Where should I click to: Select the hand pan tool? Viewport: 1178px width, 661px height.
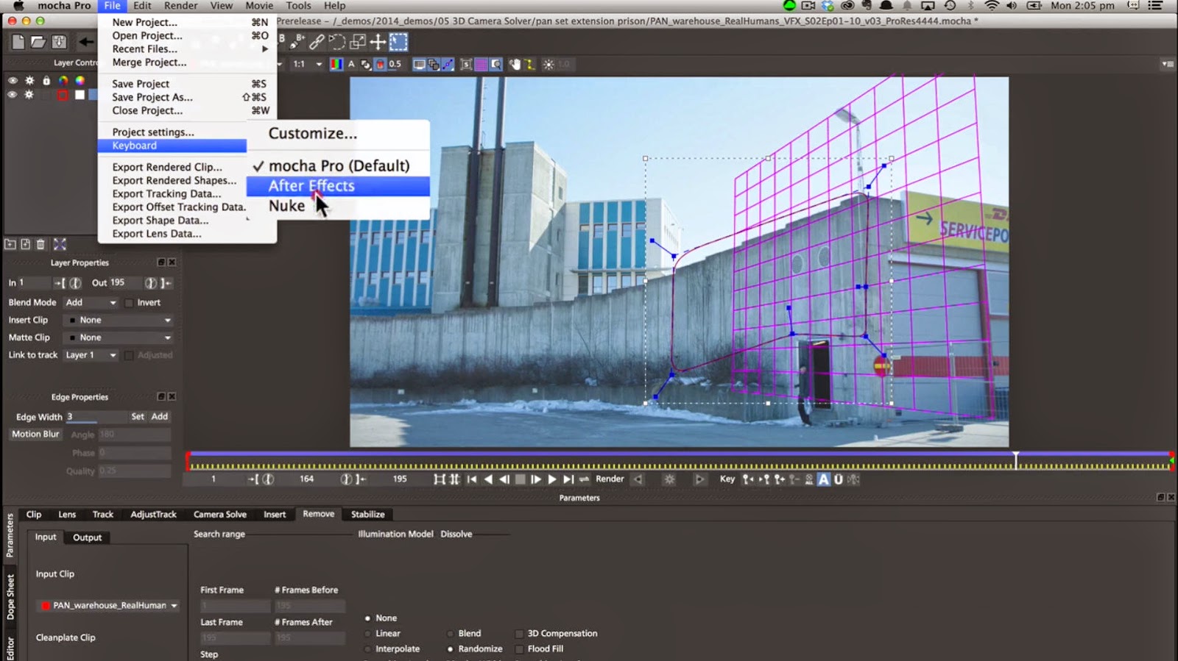pyautogui.click(x=515, y=65)
